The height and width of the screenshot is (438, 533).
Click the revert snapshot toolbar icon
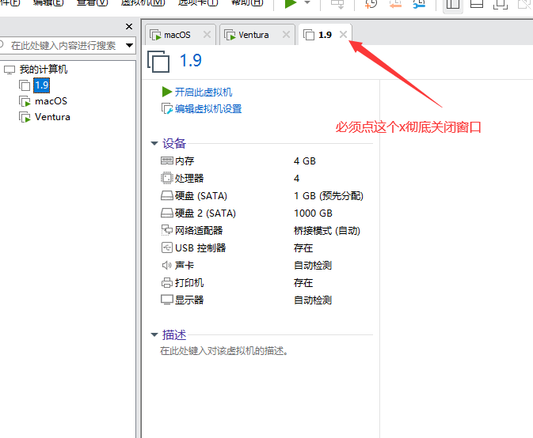[395, 4]
